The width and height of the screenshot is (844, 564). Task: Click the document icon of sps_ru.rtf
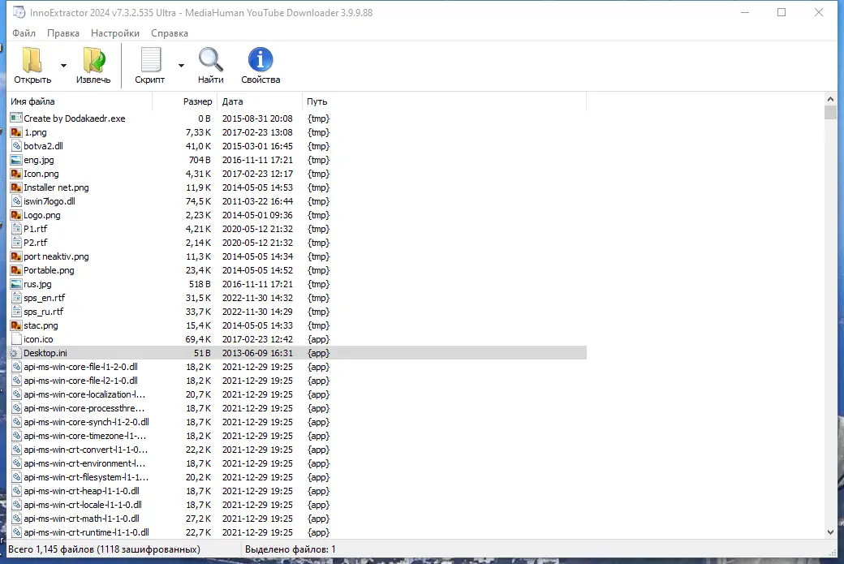tap(16, 312)
